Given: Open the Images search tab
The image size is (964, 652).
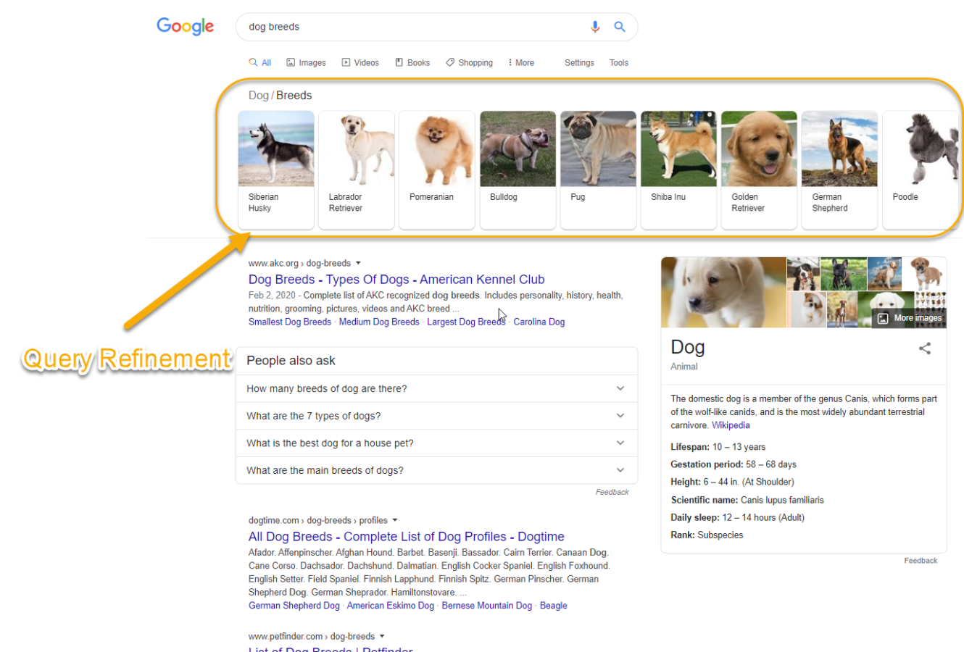Looking at the screenshot, I should [x=306, y=63].
